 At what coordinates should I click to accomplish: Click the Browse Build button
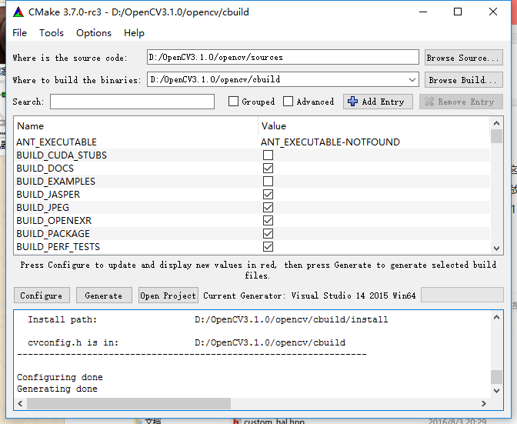(464, 80)
